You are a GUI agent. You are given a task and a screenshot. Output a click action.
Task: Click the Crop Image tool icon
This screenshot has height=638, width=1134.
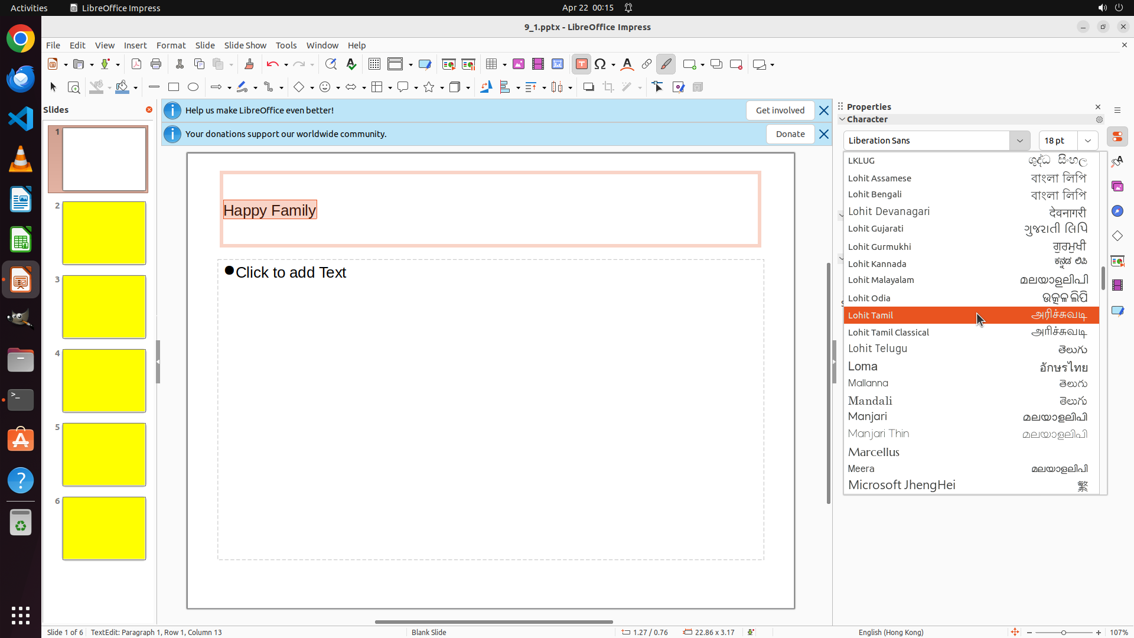(608, 87)
